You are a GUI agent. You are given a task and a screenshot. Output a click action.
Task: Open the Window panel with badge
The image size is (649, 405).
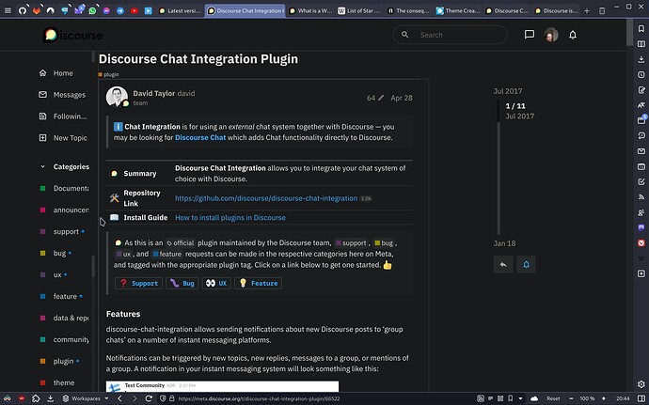(x=641, y=120)
